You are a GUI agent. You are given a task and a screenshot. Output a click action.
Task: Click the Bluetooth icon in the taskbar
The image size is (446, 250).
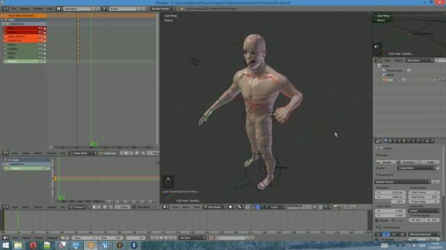pos(134,245)
